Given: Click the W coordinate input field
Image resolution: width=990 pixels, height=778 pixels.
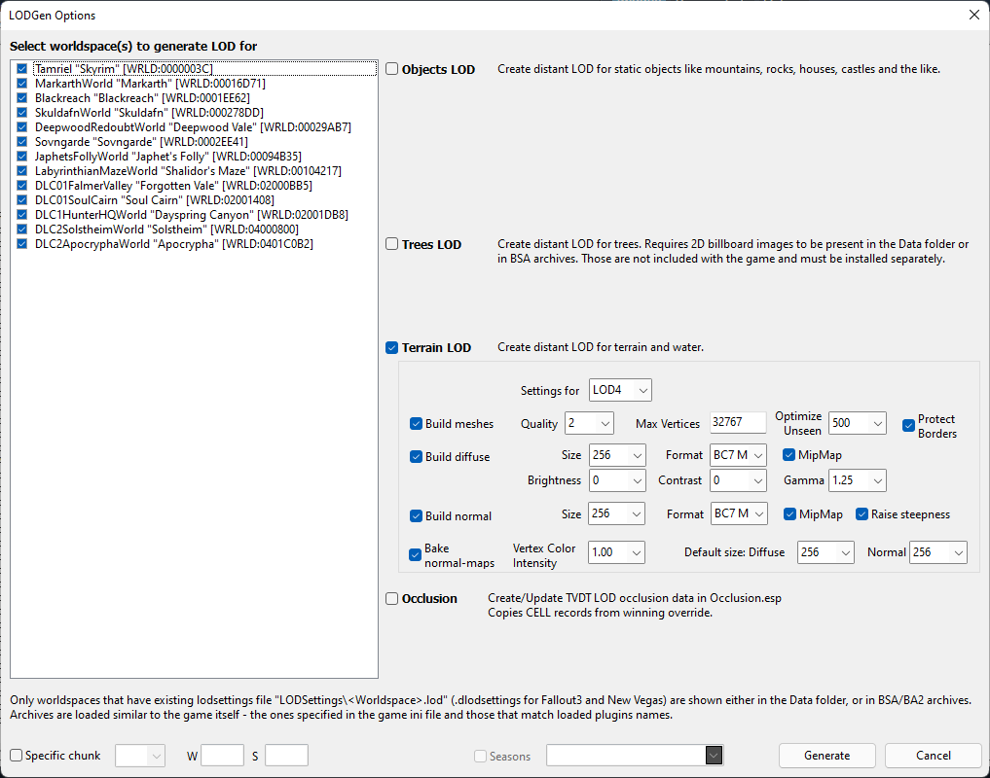Looking at the screenshot, I should pos(222,756).
